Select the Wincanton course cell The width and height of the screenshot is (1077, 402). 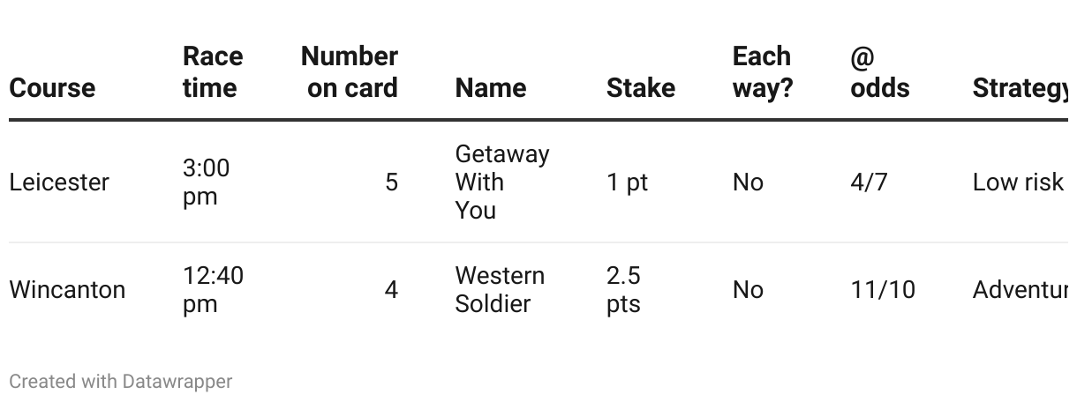pyautogui.click(x=67, y=290)
